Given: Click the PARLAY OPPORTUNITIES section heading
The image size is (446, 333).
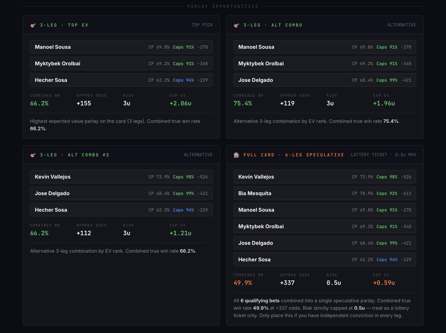Looking at the screenshot, I should [x=223, y=6].
